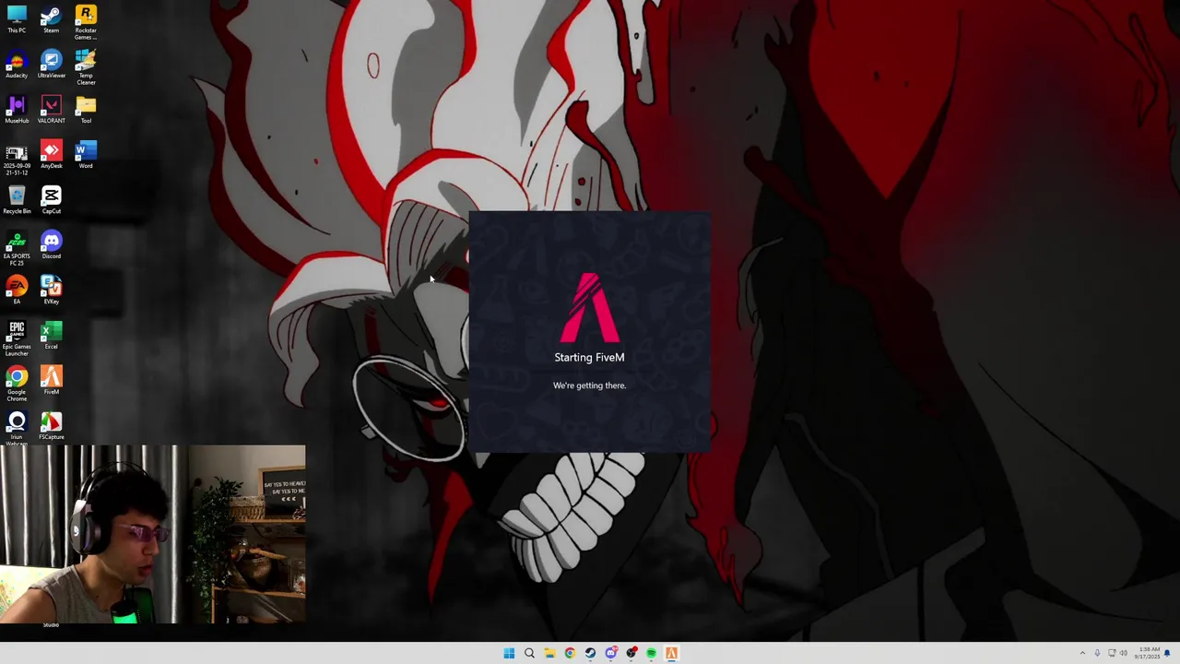Select the MuseHub desktop icon

pos(17,110)
